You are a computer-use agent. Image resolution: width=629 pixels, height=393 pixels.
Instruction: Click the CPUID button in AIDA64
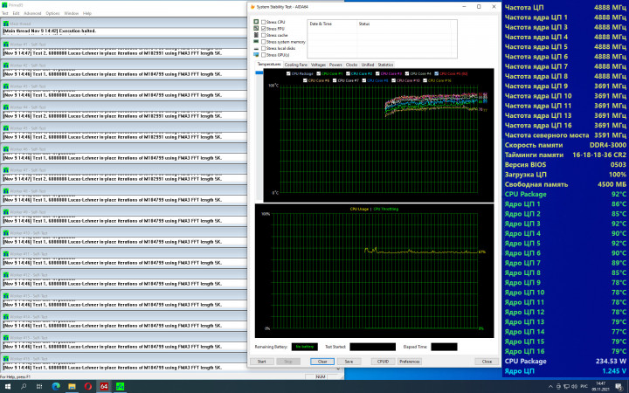(384, 362)
